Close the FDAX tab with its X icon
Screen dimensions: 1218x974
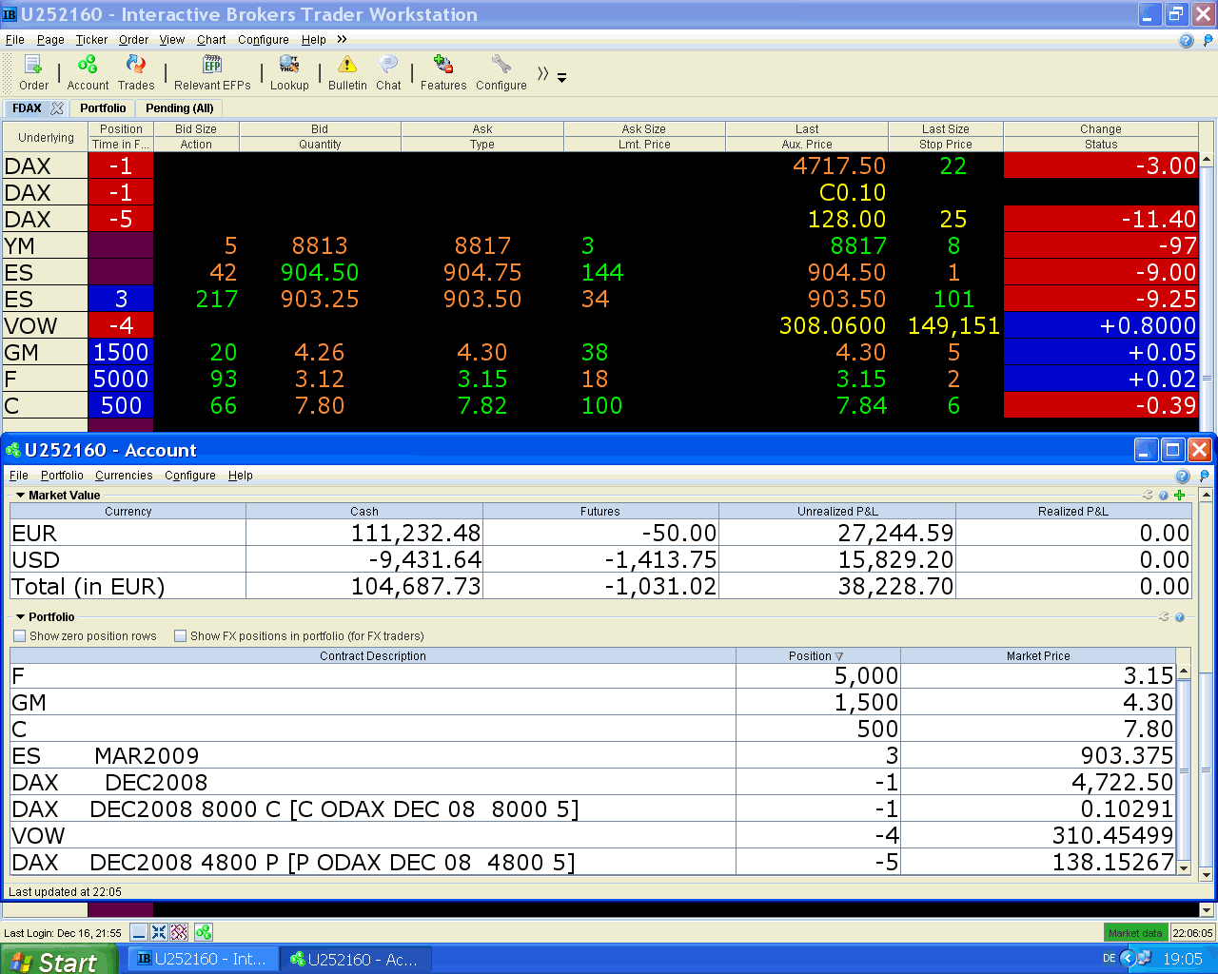(x=57, y=108)
